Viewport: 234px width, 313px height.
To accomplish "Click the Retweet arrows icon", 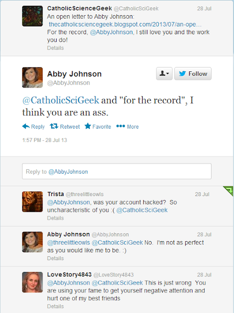I will pyautogui.click(x=54, y=126).
